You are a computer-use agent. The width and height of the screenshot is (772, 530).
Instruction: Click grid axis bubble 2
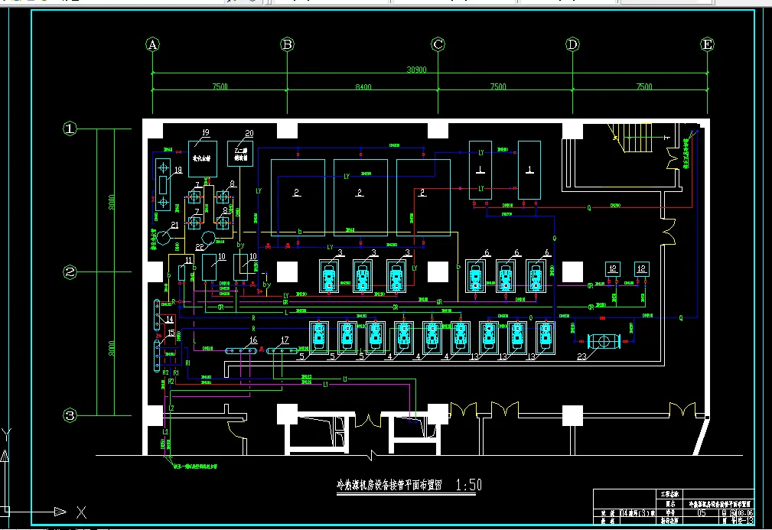coord(70,272)
